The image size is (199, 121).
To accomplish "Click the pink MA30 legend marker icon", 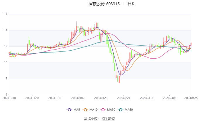I will [103, 110].
